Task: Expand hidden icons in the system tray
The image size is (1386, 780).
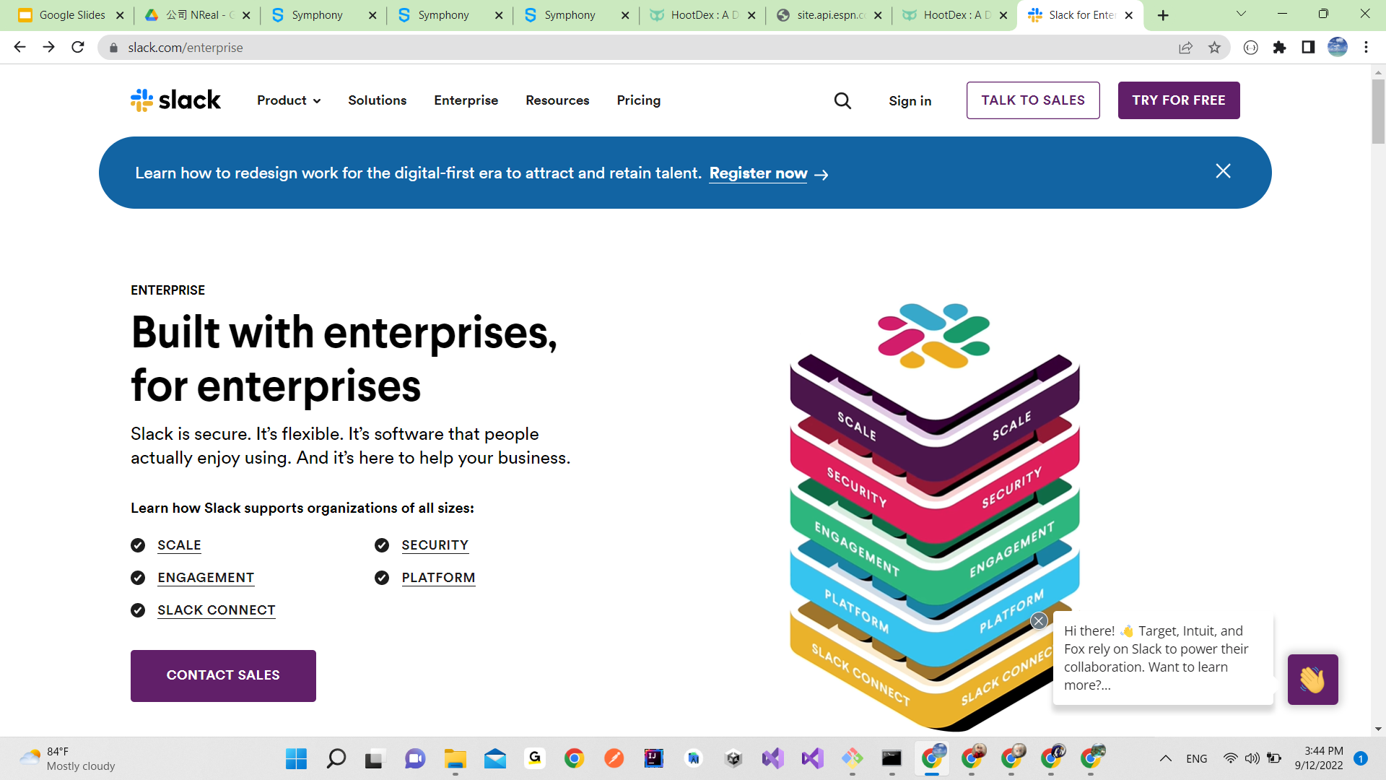Action: (1165, 758)
